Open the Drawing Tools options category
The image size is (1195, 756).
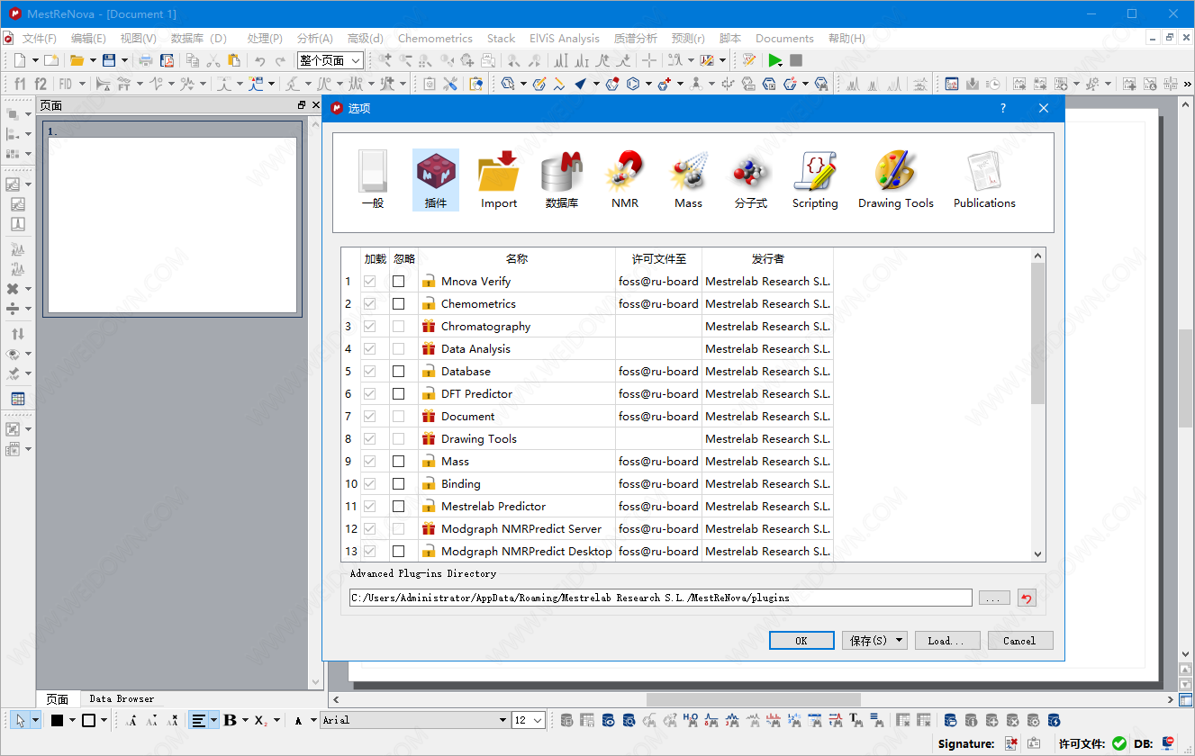(896, 180)
